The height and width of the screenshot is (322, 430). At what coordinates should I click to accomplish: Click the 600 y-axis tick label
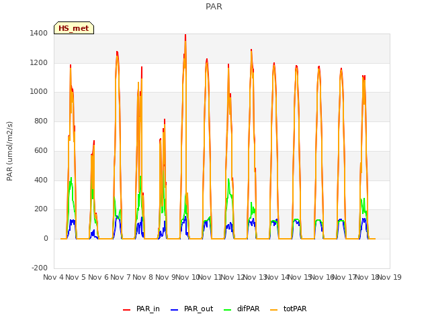pyautogui.click(x=41, y=150)
